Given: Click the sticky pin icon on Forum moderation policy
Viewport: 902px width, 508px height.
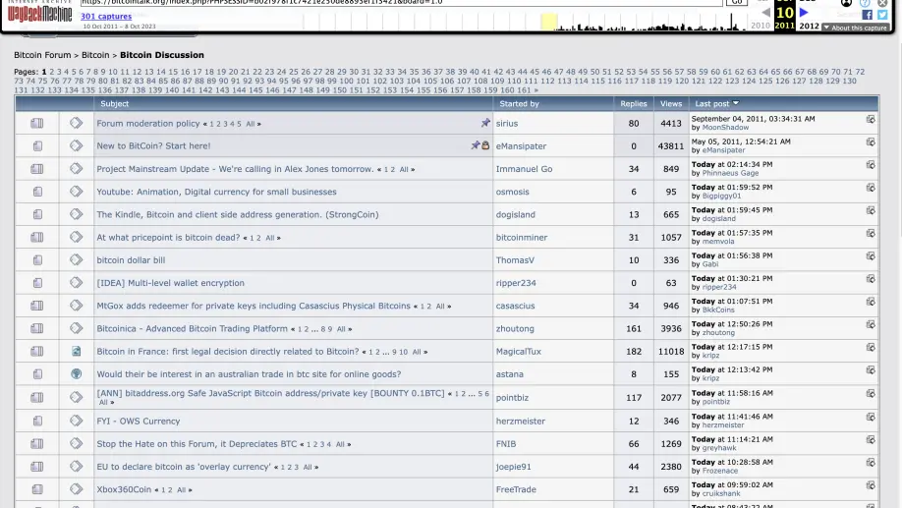Looking at the screenshot, I should [x=485, y=123].
